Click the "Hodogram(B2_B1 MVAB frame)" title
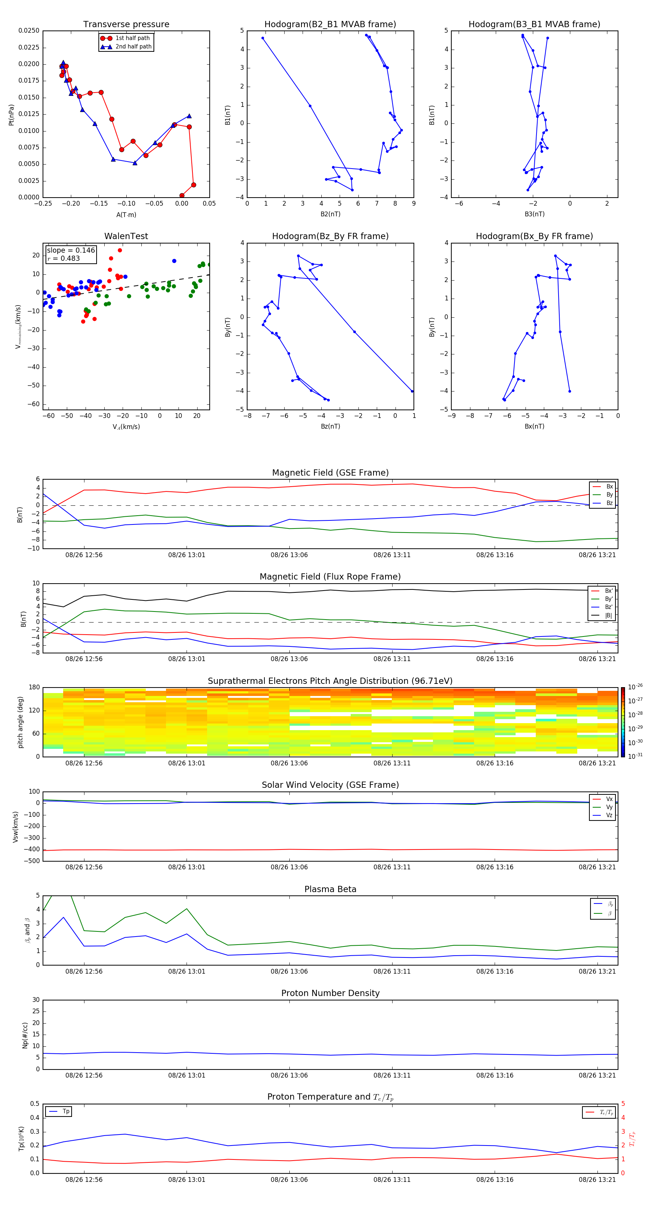661x1212 pixels. tap(330, 25)
